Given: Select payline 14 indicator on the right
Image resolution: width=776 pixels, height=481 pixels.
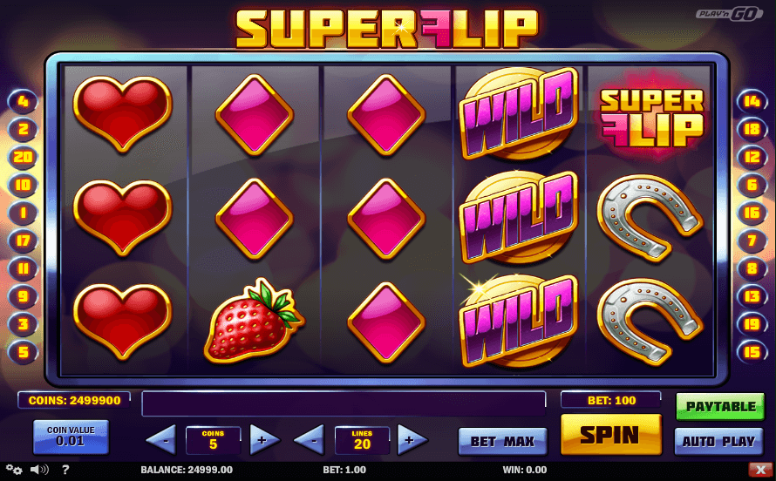Looking at the screenshot, I should (x=752, y=101).
